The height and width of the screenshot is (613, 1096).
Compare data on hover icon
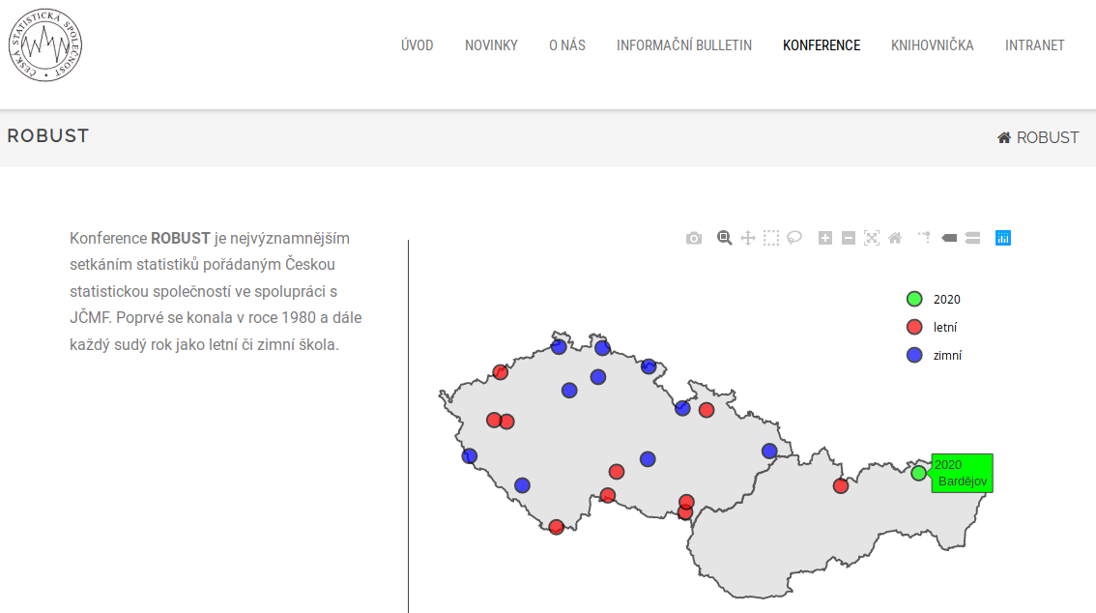pos(972,239)
